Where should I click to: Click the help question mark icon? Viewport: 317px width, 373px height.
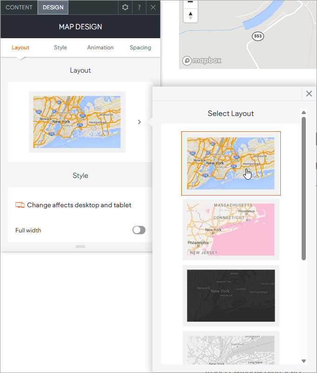139,7
